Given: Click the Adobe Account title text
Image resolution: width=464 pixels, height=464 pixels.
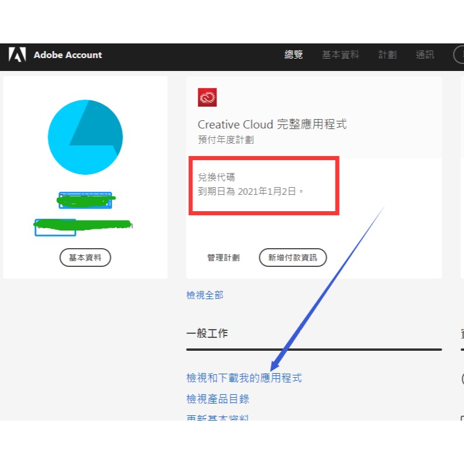Looking at the screenshot, I should (x=67, y=55).
